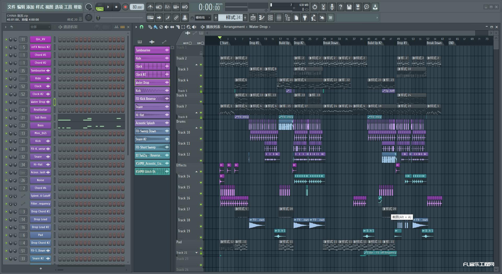Expand the Track 21 group arrow

click(196, 253)
